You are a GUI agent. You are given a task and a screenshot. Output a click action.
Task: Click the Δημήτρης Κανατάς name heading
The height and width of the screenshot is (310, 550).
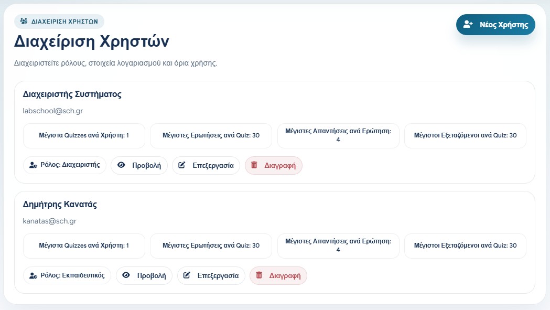[60, 205]
